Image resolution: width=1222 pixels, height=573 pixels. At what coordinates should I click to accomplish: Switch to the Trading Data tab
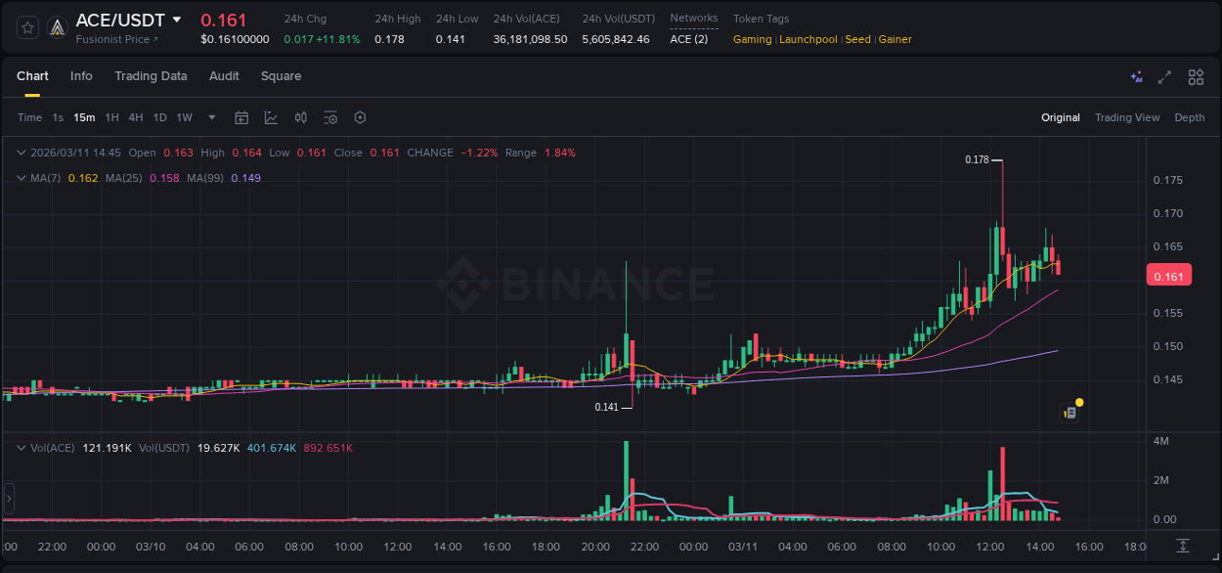(x=151, y=76)
